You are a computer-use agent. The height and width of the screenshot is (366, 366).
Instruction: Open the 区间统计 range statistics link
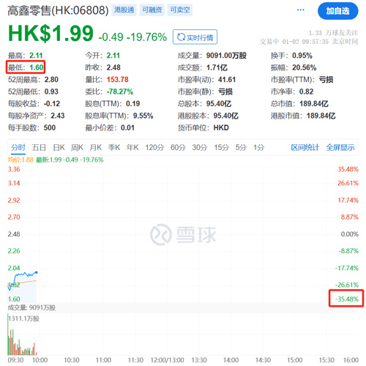305,147
